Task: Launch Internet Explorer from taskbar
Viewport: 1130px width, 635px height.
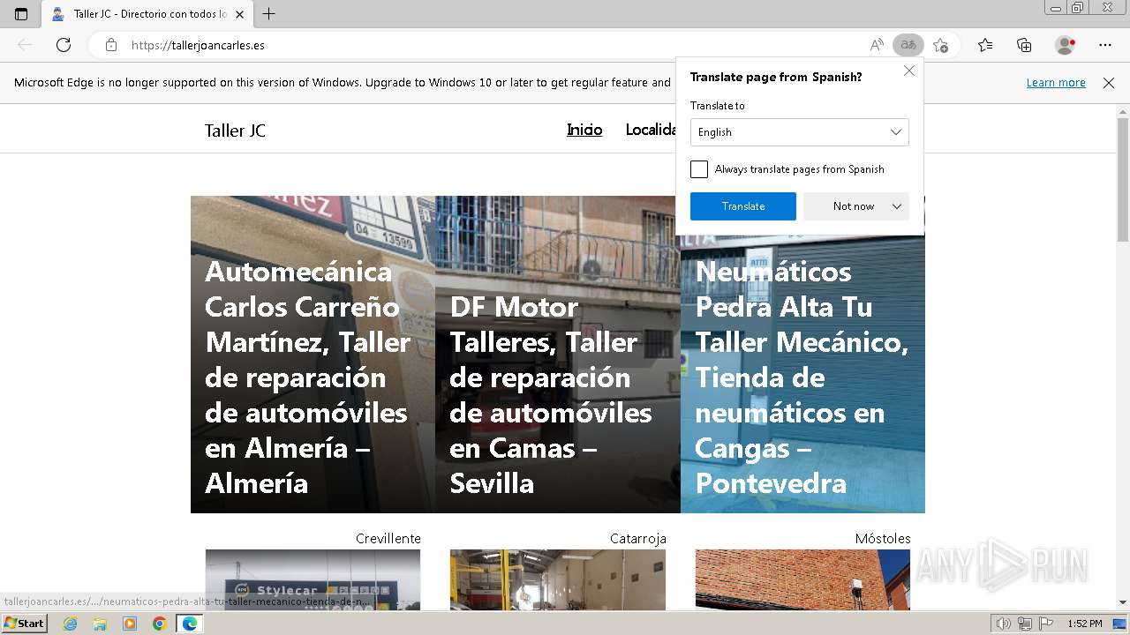Action: 71,624
